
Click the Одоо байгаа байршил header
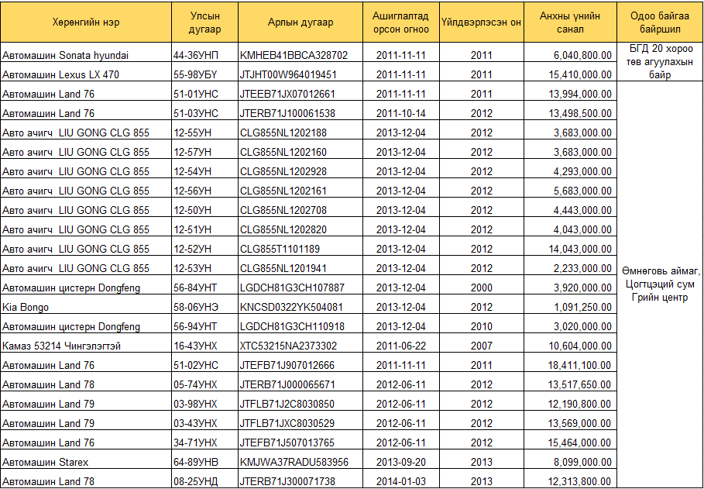660,22
